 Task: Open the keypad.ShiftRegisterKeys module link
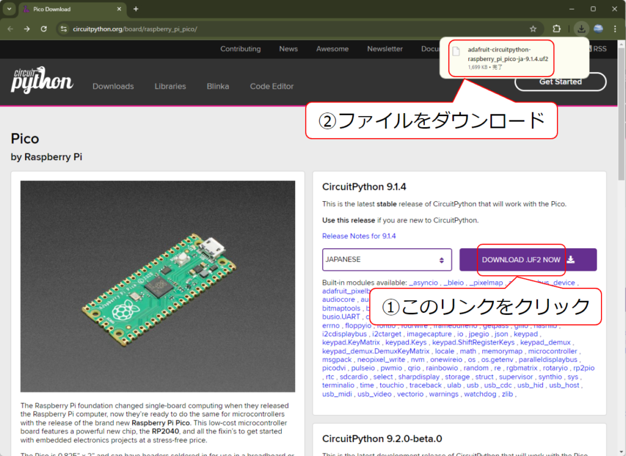(x=473, y=342)
